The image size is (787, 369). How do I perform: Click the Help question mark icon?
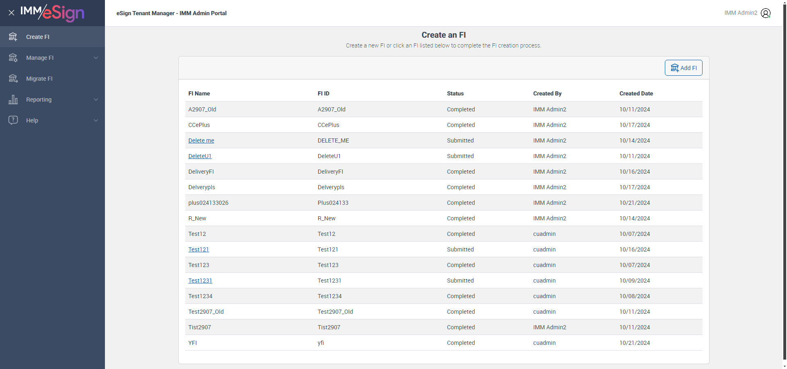(x=13, y=120)
